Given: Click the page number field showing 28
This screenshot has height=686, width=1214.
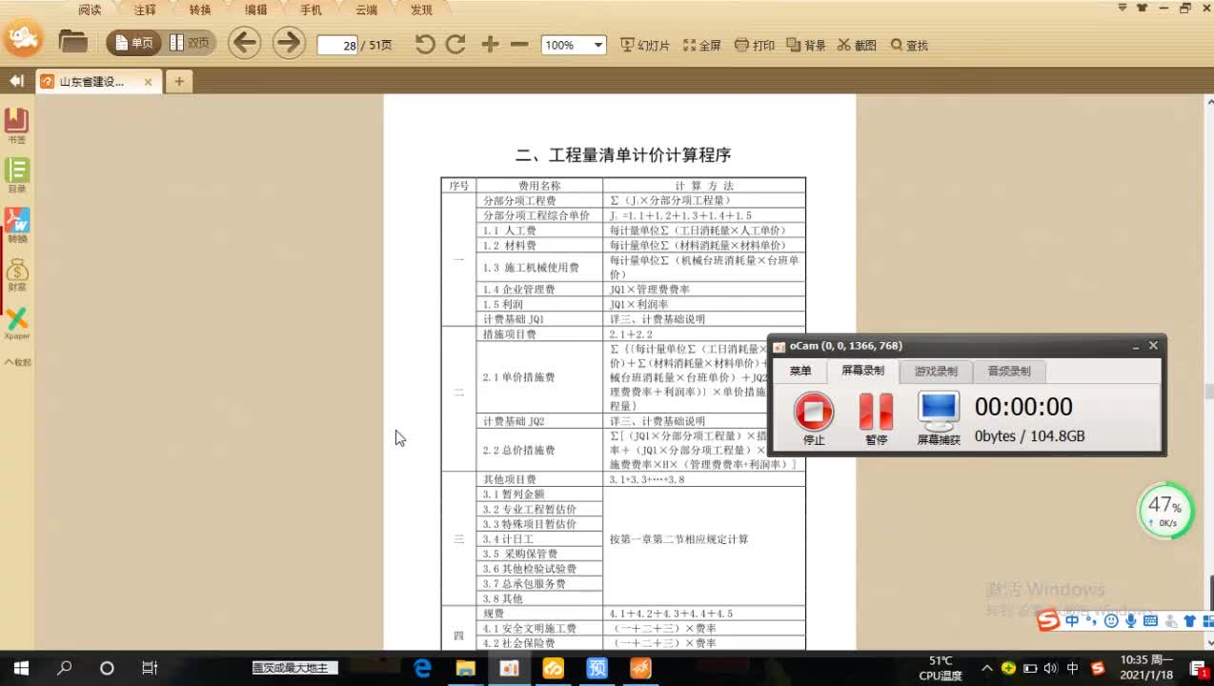Looking at the screenshot, I should tap(337, 45).
